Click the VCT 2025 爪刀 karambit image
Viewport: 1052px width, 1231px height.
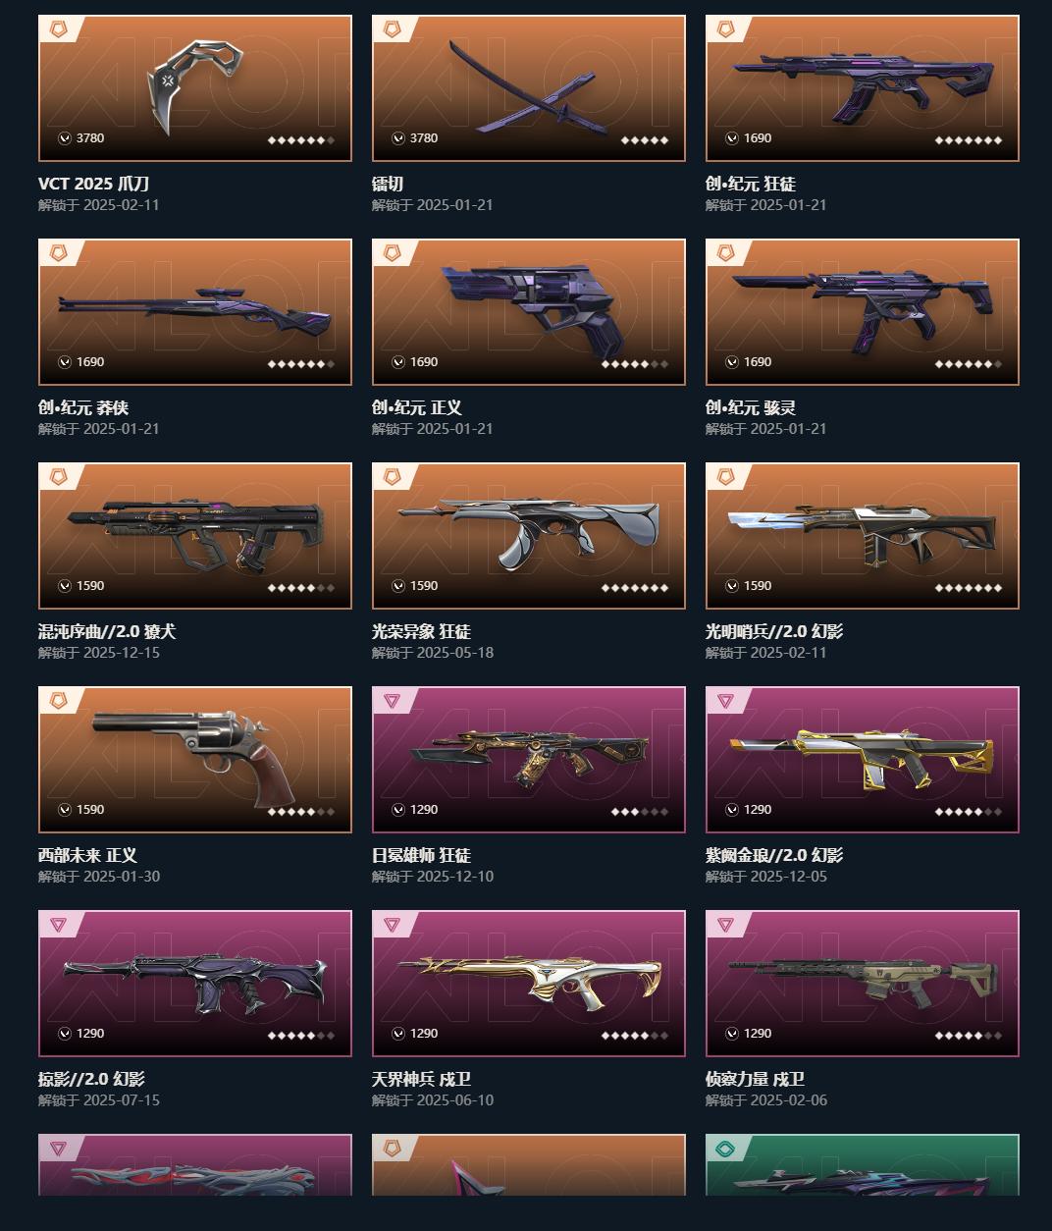coord(194,87)
